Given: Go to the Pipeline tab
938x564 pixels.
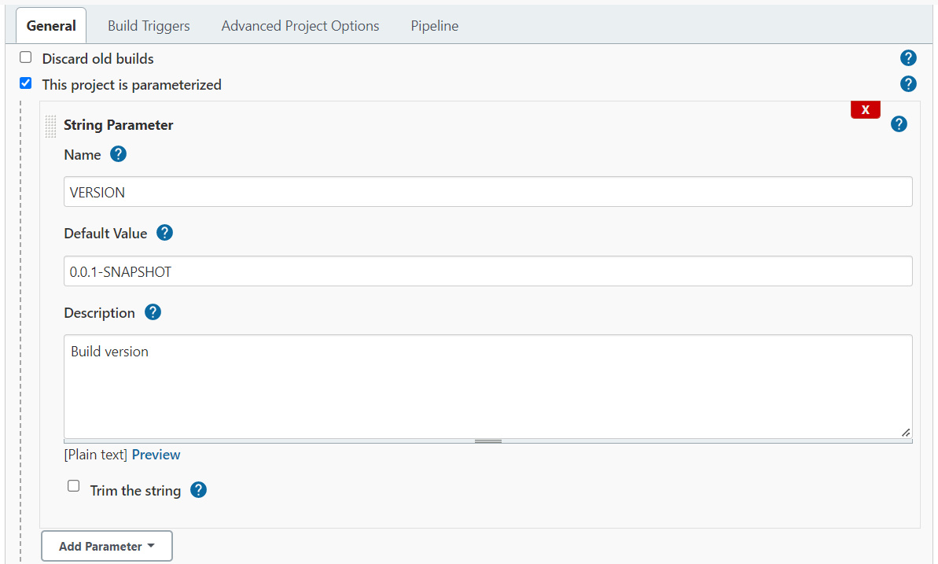Looking at the screenshot, I should coord(434,26).
